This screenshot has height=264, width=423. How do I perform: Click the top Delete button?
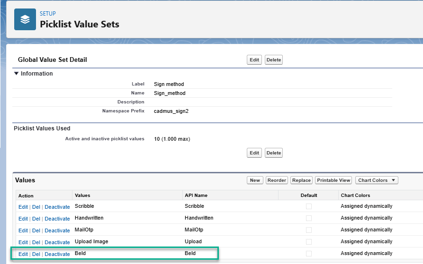273,60
